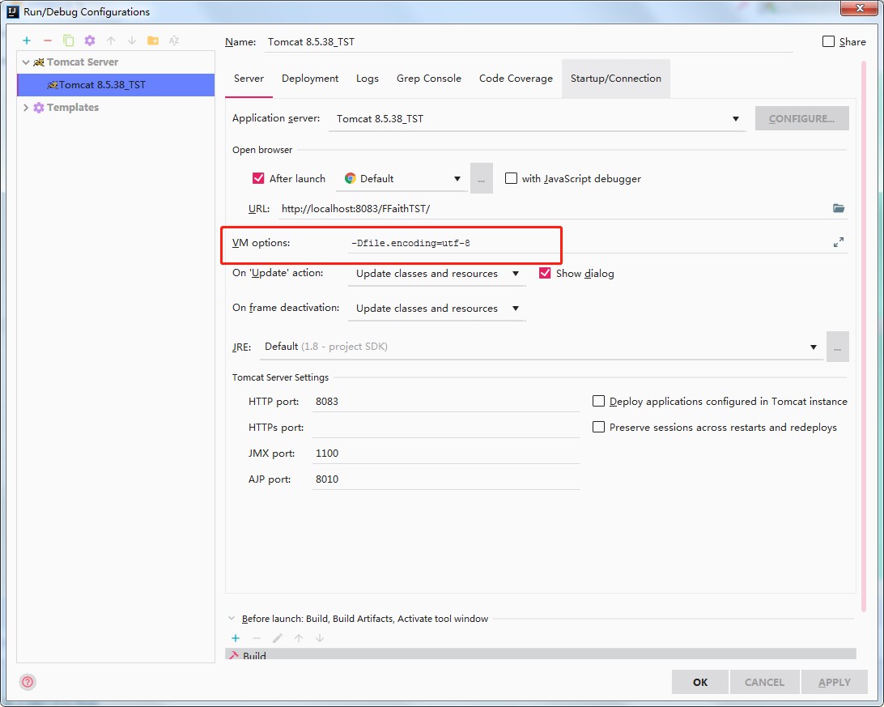Toggle the Share checkbox
This screenshot has height=707, width=884.
(x=828, y=41)
